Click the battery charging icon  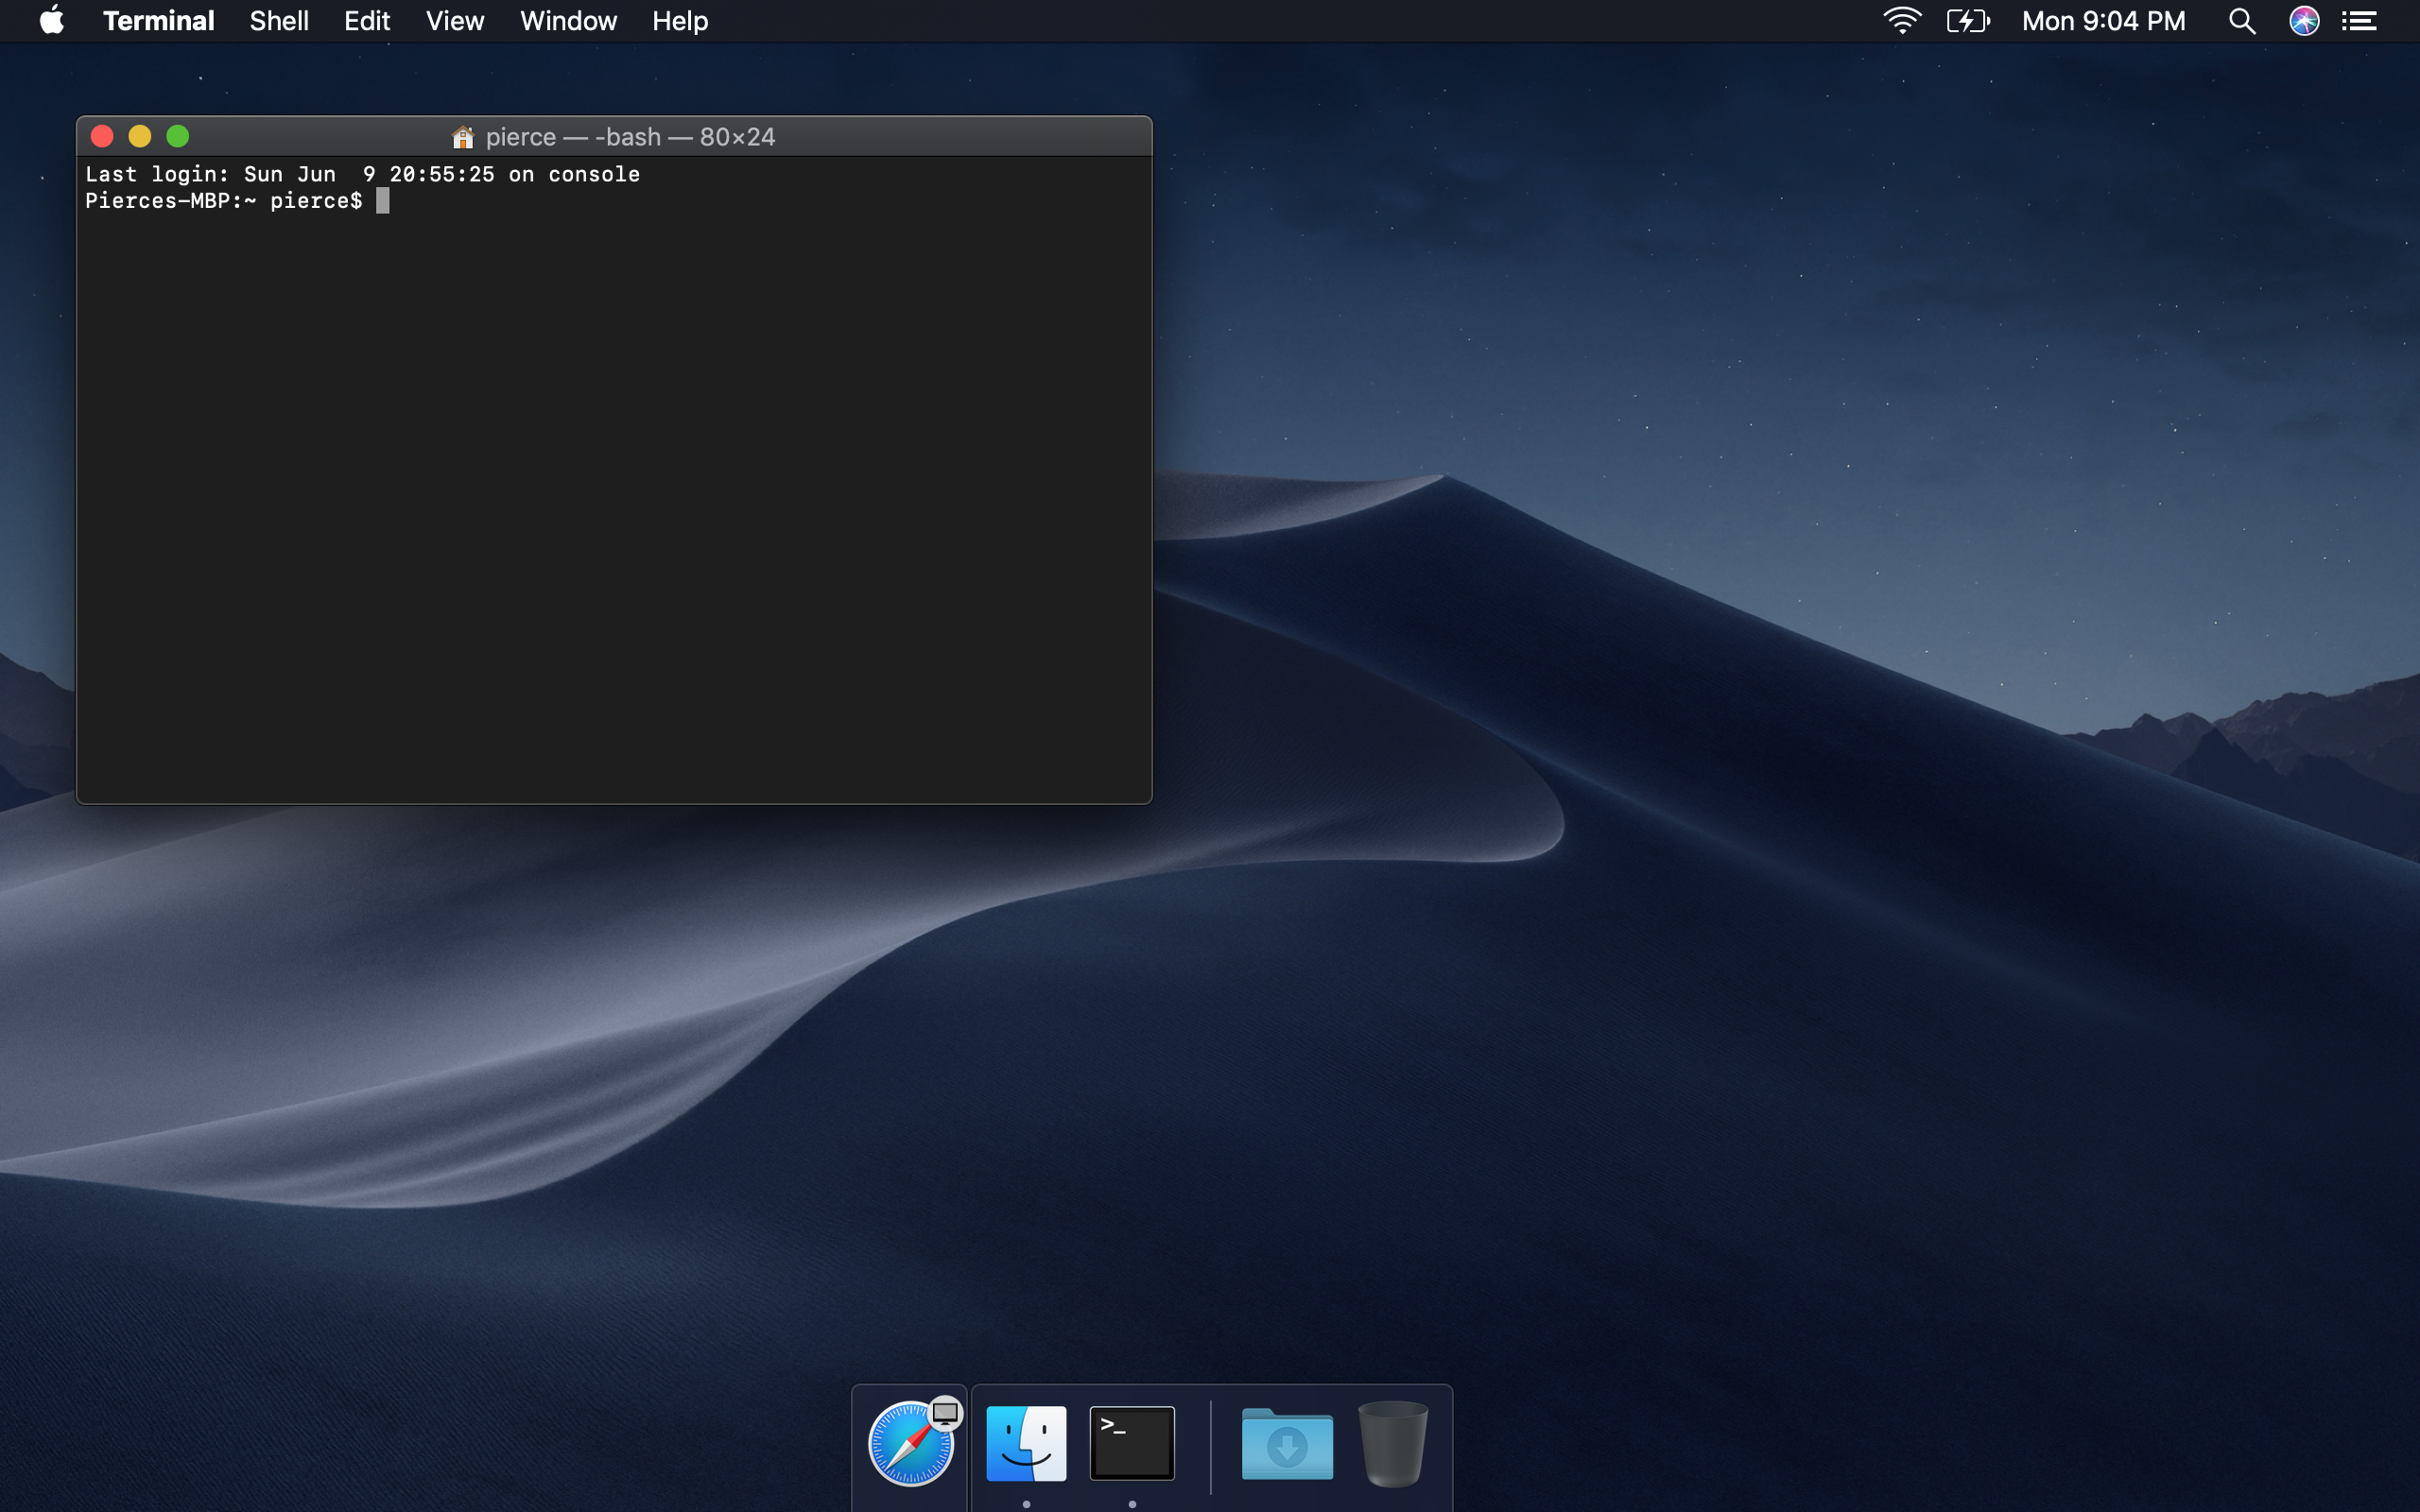point(1968,21)
